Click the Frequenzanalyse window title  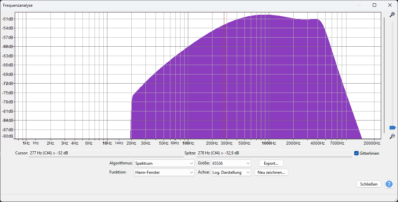click(18, 5)
